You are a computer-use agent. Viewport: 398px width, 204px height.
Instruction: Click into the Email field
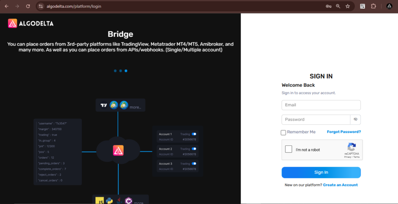(321, 105)
